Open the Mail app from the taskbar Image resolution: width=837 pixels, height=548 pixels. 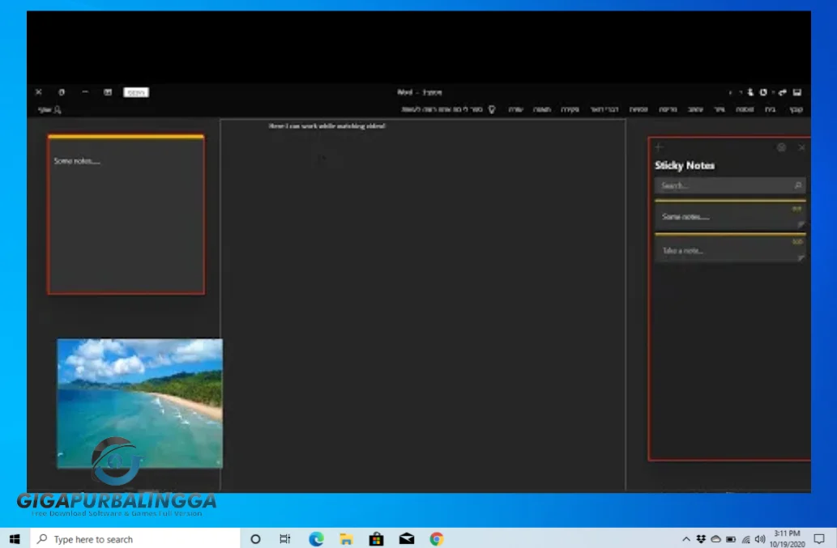click(407, 539)
